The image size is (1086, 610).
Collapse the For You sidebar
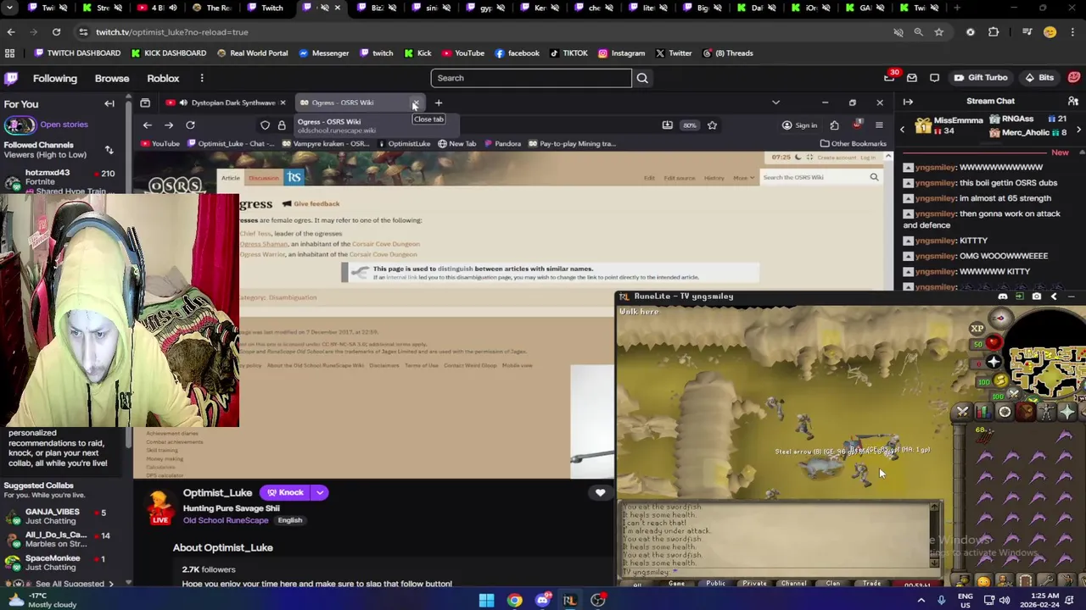(109, 104)
